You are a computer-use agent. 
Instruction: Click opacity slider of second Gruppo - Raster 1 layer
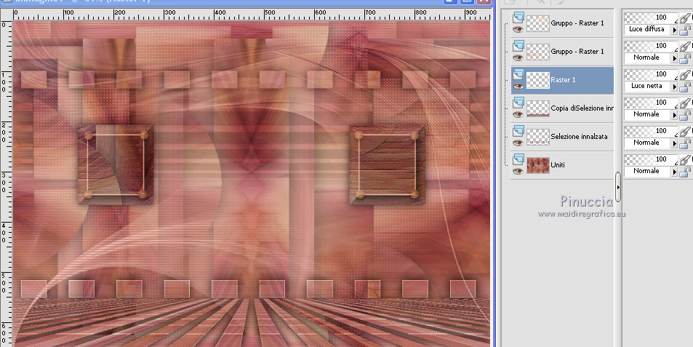click(651, 47)
